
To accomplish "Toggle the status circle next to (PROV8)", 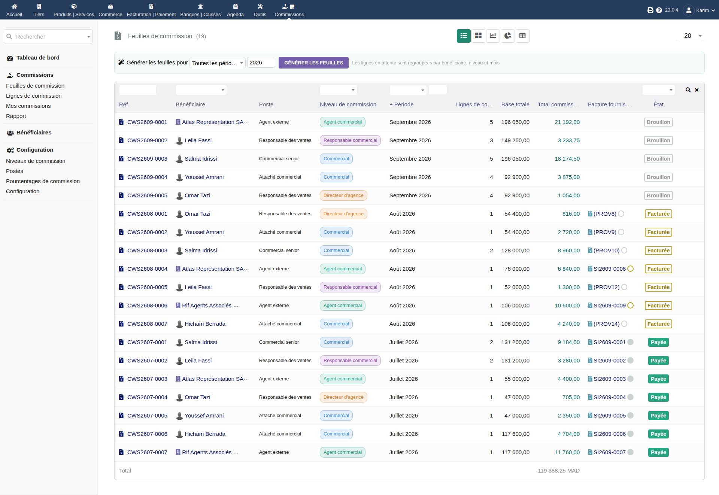I will pyautogui.click(x=621, y=214).
